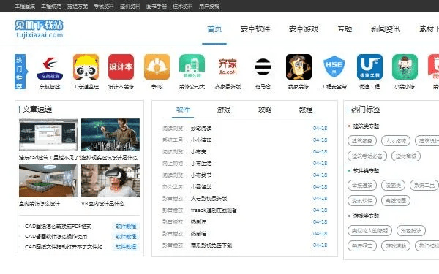Image resolution: width=439 pixels, height=274 pixels.
Task: Open the 齐家 Jia.com app icon
Action: coord(228,67)
